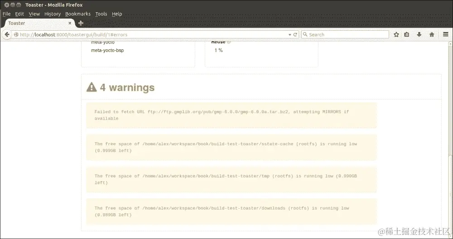
Task: Open the File menu
Action: (6, 14)
